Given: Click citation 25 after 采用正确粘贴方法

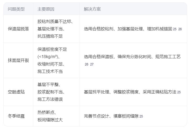Looking at the screenshot, I should pos(179,92).
